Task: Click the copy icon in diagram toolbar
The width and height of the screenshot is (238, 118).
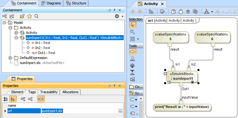Action: 173,12
